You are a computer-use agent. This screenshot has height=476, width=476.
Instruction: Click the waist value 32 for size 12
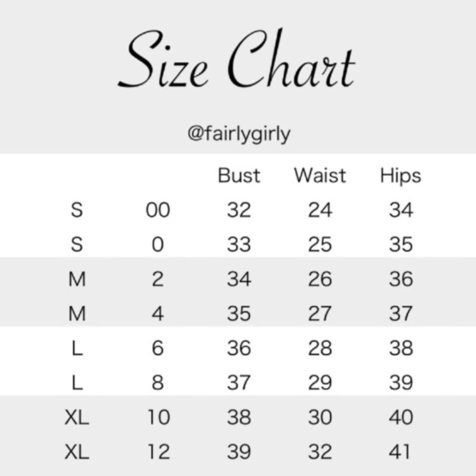(320, 452)
